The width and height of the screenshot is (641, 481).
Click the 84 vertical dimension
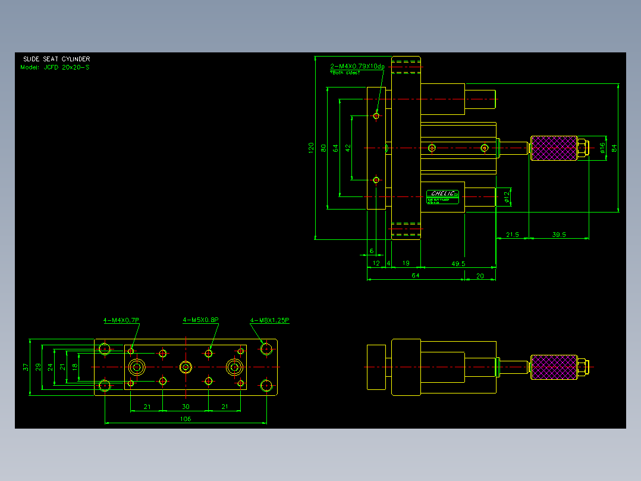(614, 148)
